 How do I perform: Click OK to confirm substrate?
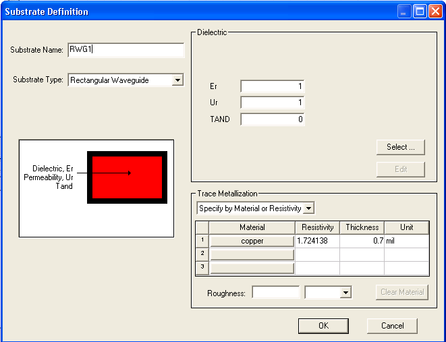pyautogui.click(x=323, y=326)
